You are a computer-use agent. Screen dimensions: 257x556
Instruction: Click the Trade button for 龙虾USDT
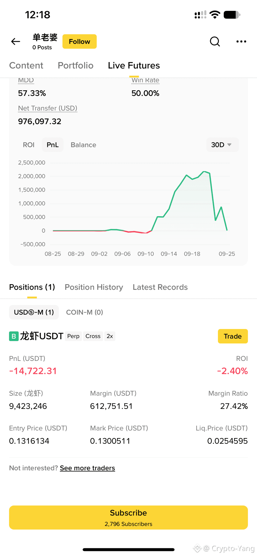233,336
